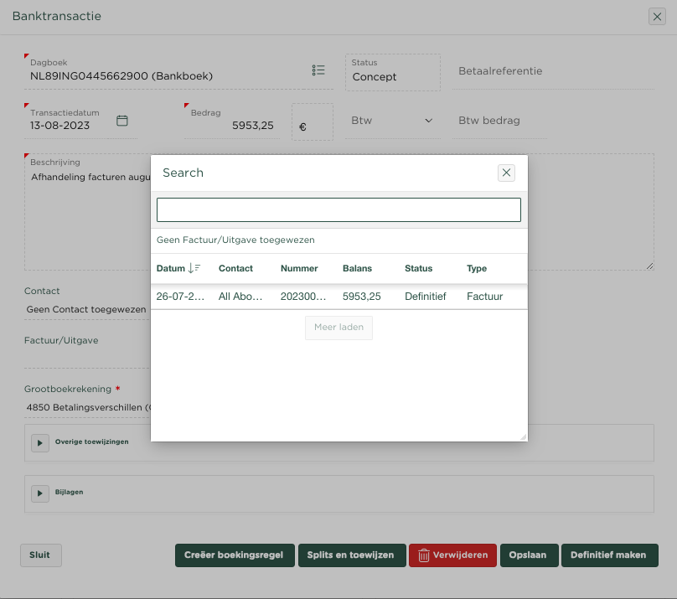Expand the Overige toewijzingen section
The height and width of the screenshot is (599, 677).
pyautogui.click(x=40, y=442)
